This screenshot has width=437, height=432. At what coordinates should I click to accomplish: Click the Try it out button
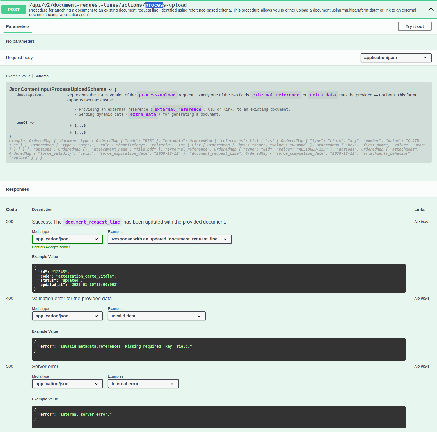point(414,26)
